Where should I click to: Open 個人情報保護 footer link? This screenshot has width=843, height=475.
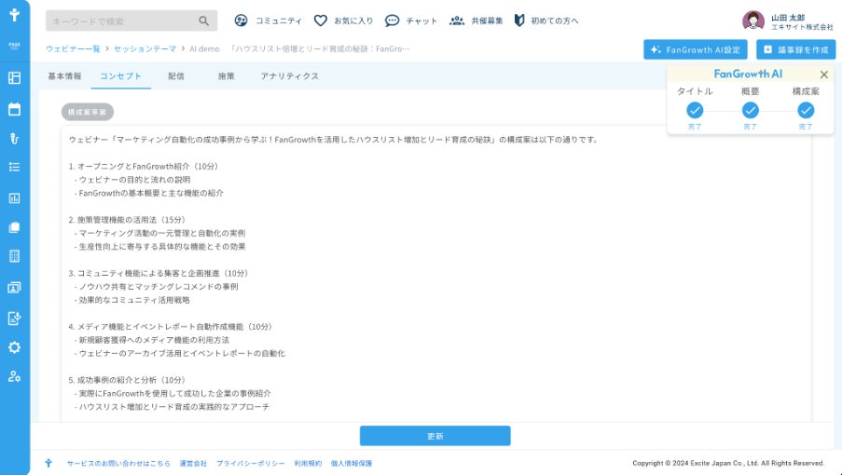click(351, 463)
